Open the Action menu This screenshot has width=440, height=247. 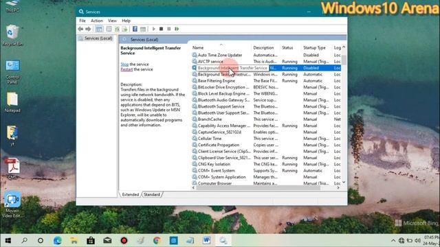pos(96,21)
